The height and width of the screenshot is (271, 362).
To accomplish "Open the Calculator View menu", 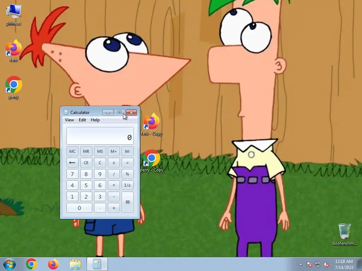I will coord(69,120).
